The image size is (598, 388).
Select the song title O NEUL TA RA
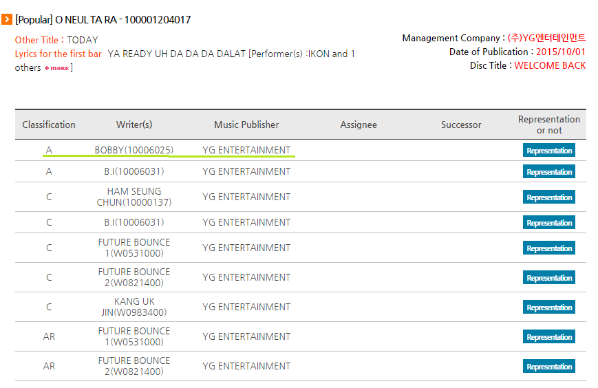[86, 19]
